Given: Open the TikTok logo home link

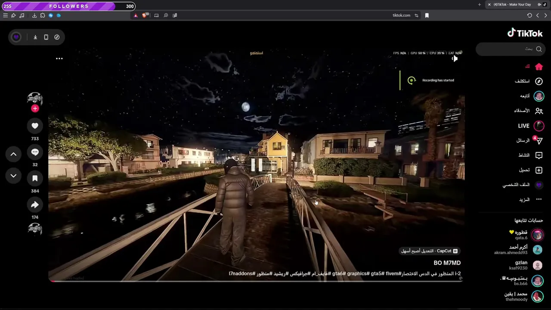Looking at the screenshot, I should [x=525, y=33].
